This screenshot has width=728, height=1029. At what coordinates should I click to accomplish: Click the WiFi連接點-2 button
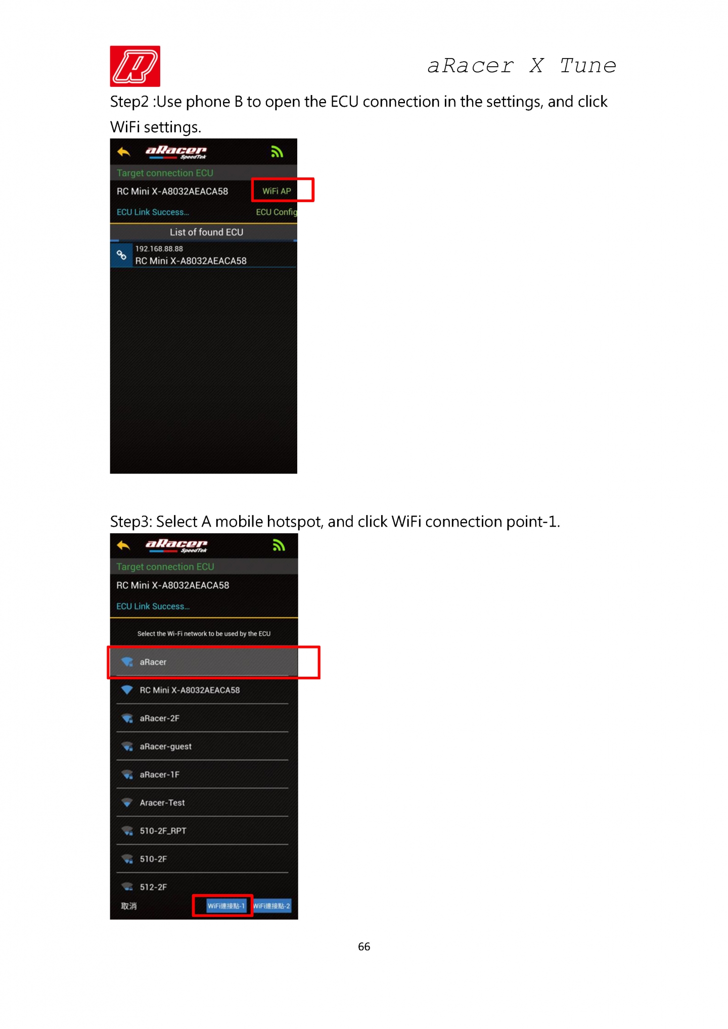272,906
